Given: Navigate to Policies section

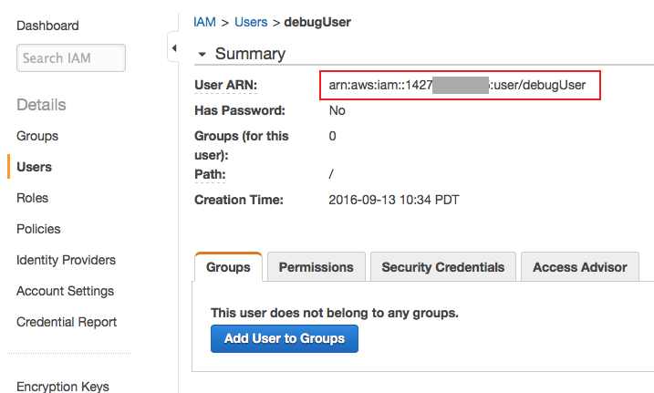Looking at the screenshot, I should [x=38, y=229].
